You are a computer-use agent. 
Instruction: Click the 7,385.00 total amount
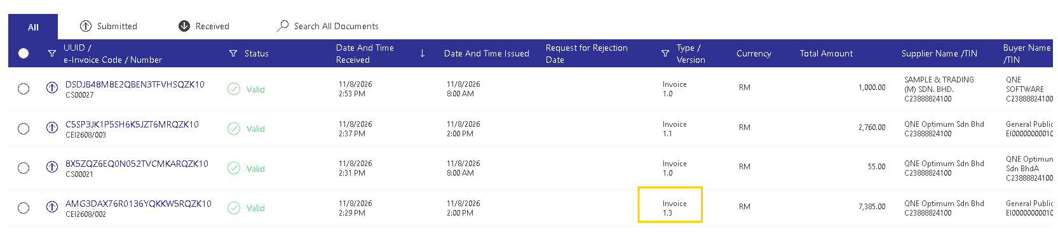pos(872,207)
